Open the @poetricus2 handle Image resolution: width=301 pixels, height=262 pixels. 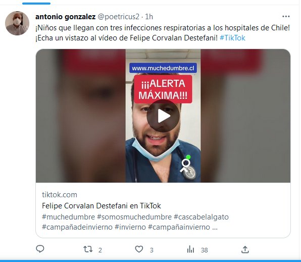pos(119,17)
